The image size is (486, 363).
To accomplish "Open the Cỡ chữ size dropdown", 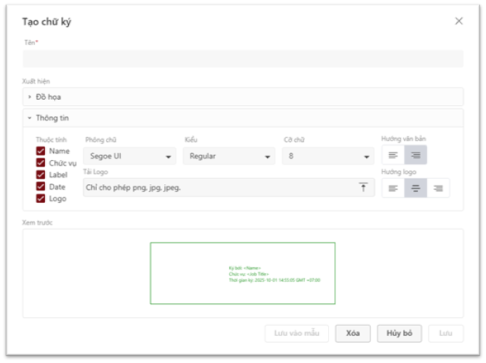I will (327, 156).
